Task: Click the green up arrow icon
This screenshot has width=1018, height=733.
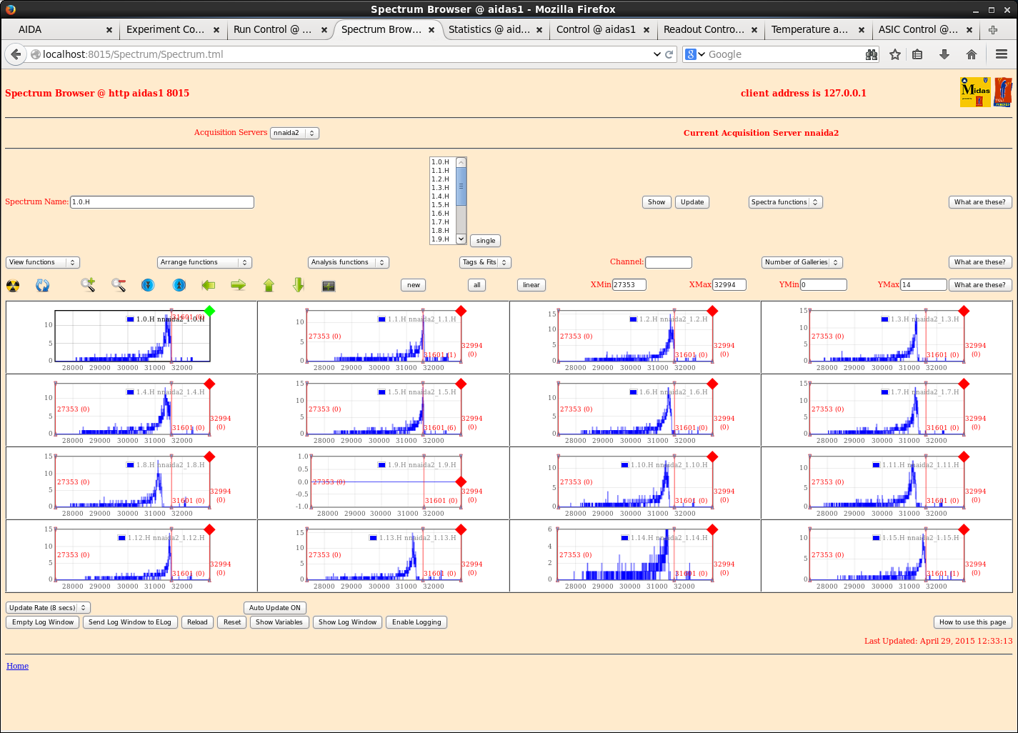Action: click(x=269, y=285)
